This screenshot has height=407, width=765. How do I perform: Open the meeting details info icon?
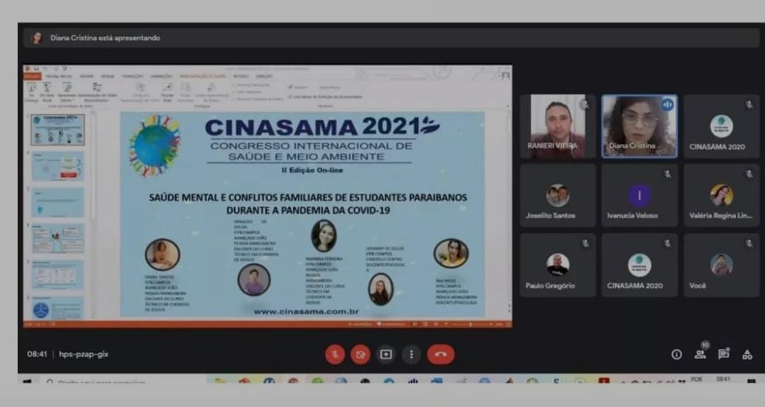coord(676,355)
